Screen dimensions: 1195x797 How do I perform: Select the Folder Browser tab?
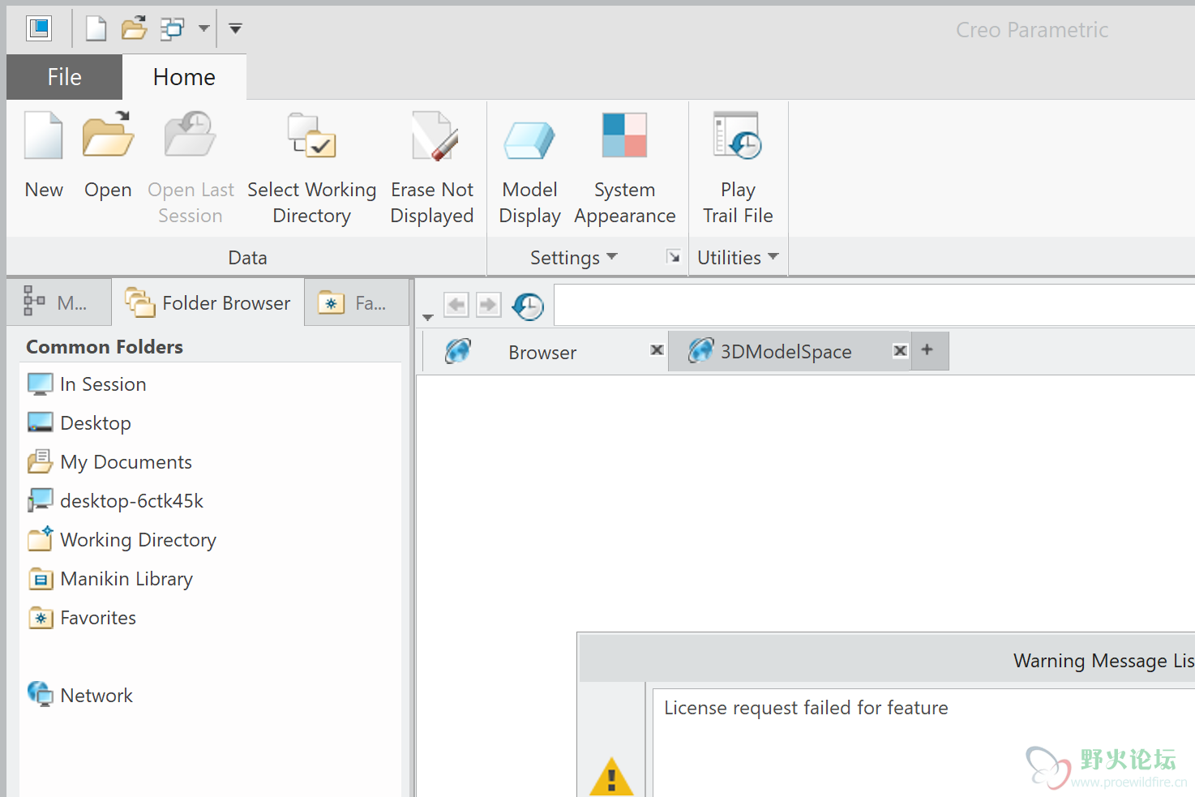click(x=208, y=302)
